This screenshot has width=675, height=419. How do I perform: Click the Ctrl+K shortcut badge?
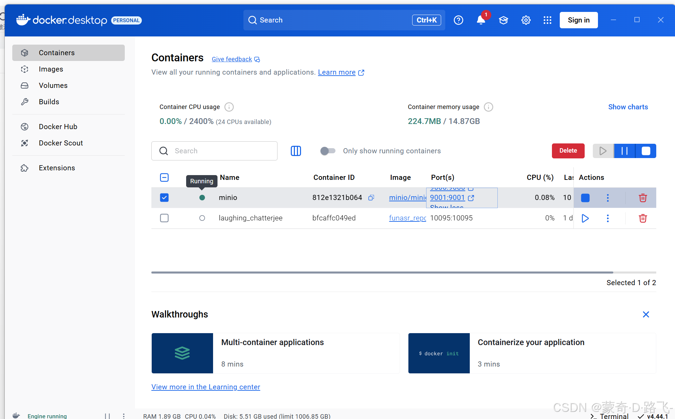[426, 20]
